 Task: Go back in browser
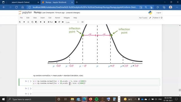[4, 7]
